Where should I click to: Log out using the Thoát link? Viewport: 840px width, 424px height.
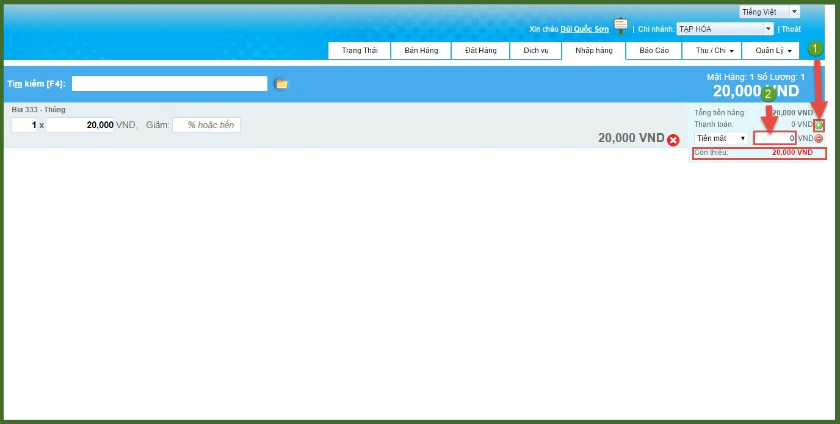[791, 29]
